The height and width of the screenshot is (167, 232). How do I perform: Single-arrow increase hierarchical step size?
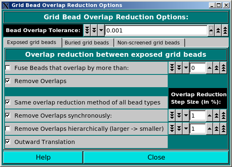[209, 129]
